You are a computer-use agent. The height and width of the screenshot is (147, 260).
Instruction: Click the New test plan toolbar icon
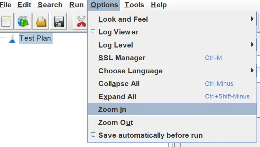click(6, 22)
